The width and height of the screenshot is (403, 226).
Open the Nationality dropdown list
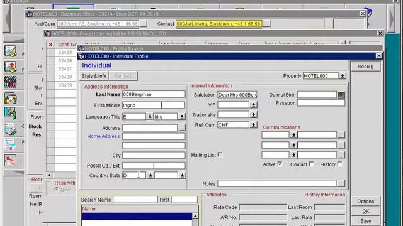(253, 114)
